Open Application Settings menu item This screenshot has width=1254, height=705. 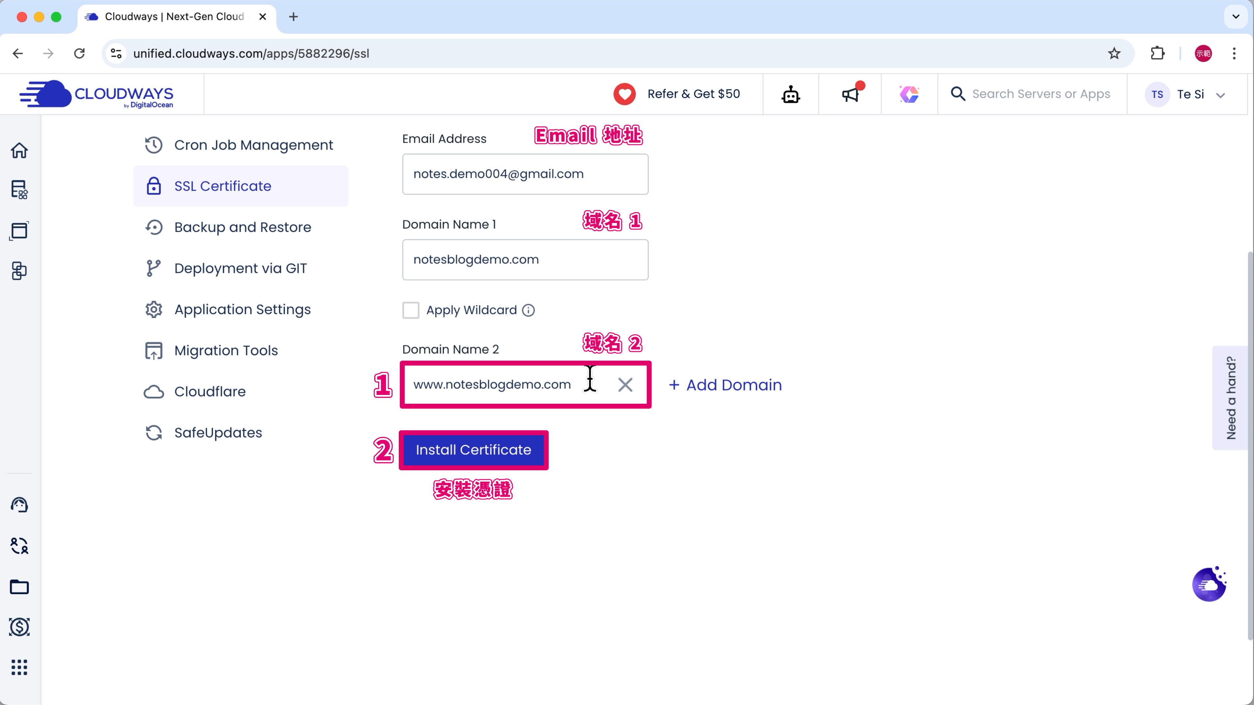(242, 309)
